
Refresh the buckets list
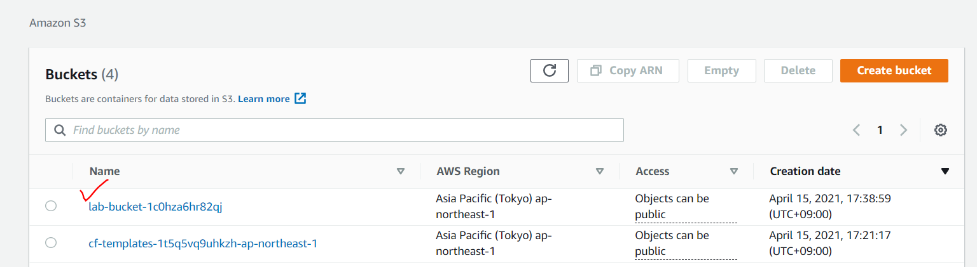click(550, 70)
